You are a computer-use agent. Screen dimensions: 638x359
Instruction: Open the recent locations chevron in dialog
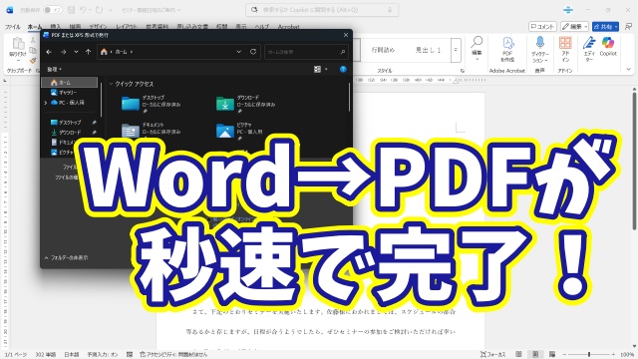[76, 52]
